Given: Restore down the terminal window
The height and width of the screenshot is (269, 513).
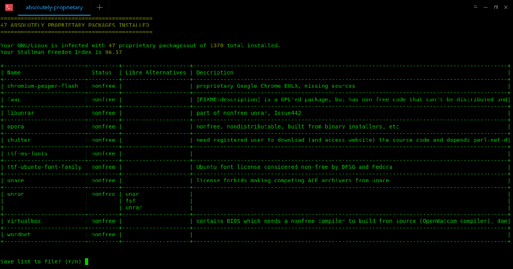Looking at the screenshot, I should pyautogui.click(x=496, y=7).
